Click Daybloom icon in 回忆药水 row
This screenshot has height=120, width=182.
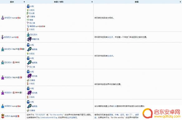click(28, 54)
